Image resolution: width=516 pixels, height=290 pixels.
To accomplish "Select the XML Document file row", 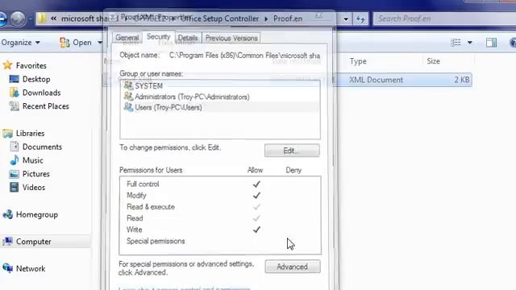I will pos(287,80).
